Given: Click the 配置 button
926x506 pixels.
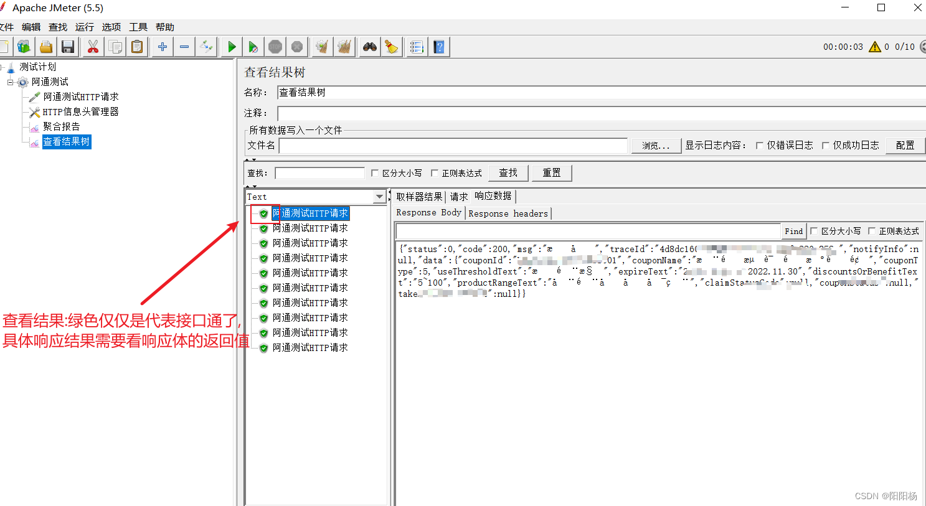Looking at the screenshot, I should click(905, 146).
